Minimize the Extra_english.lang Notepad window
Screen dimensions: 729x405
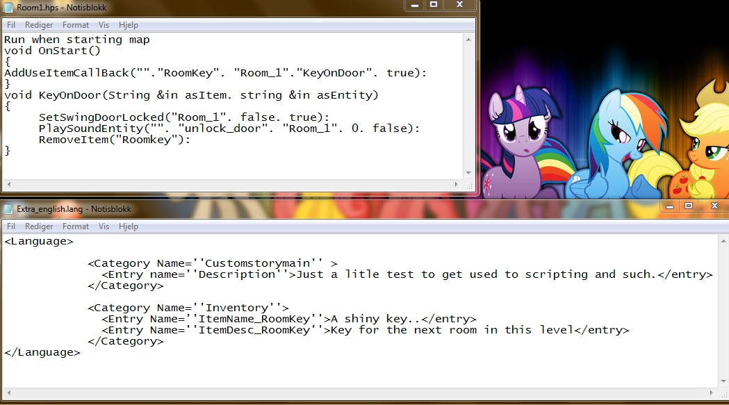click(671, 206)
